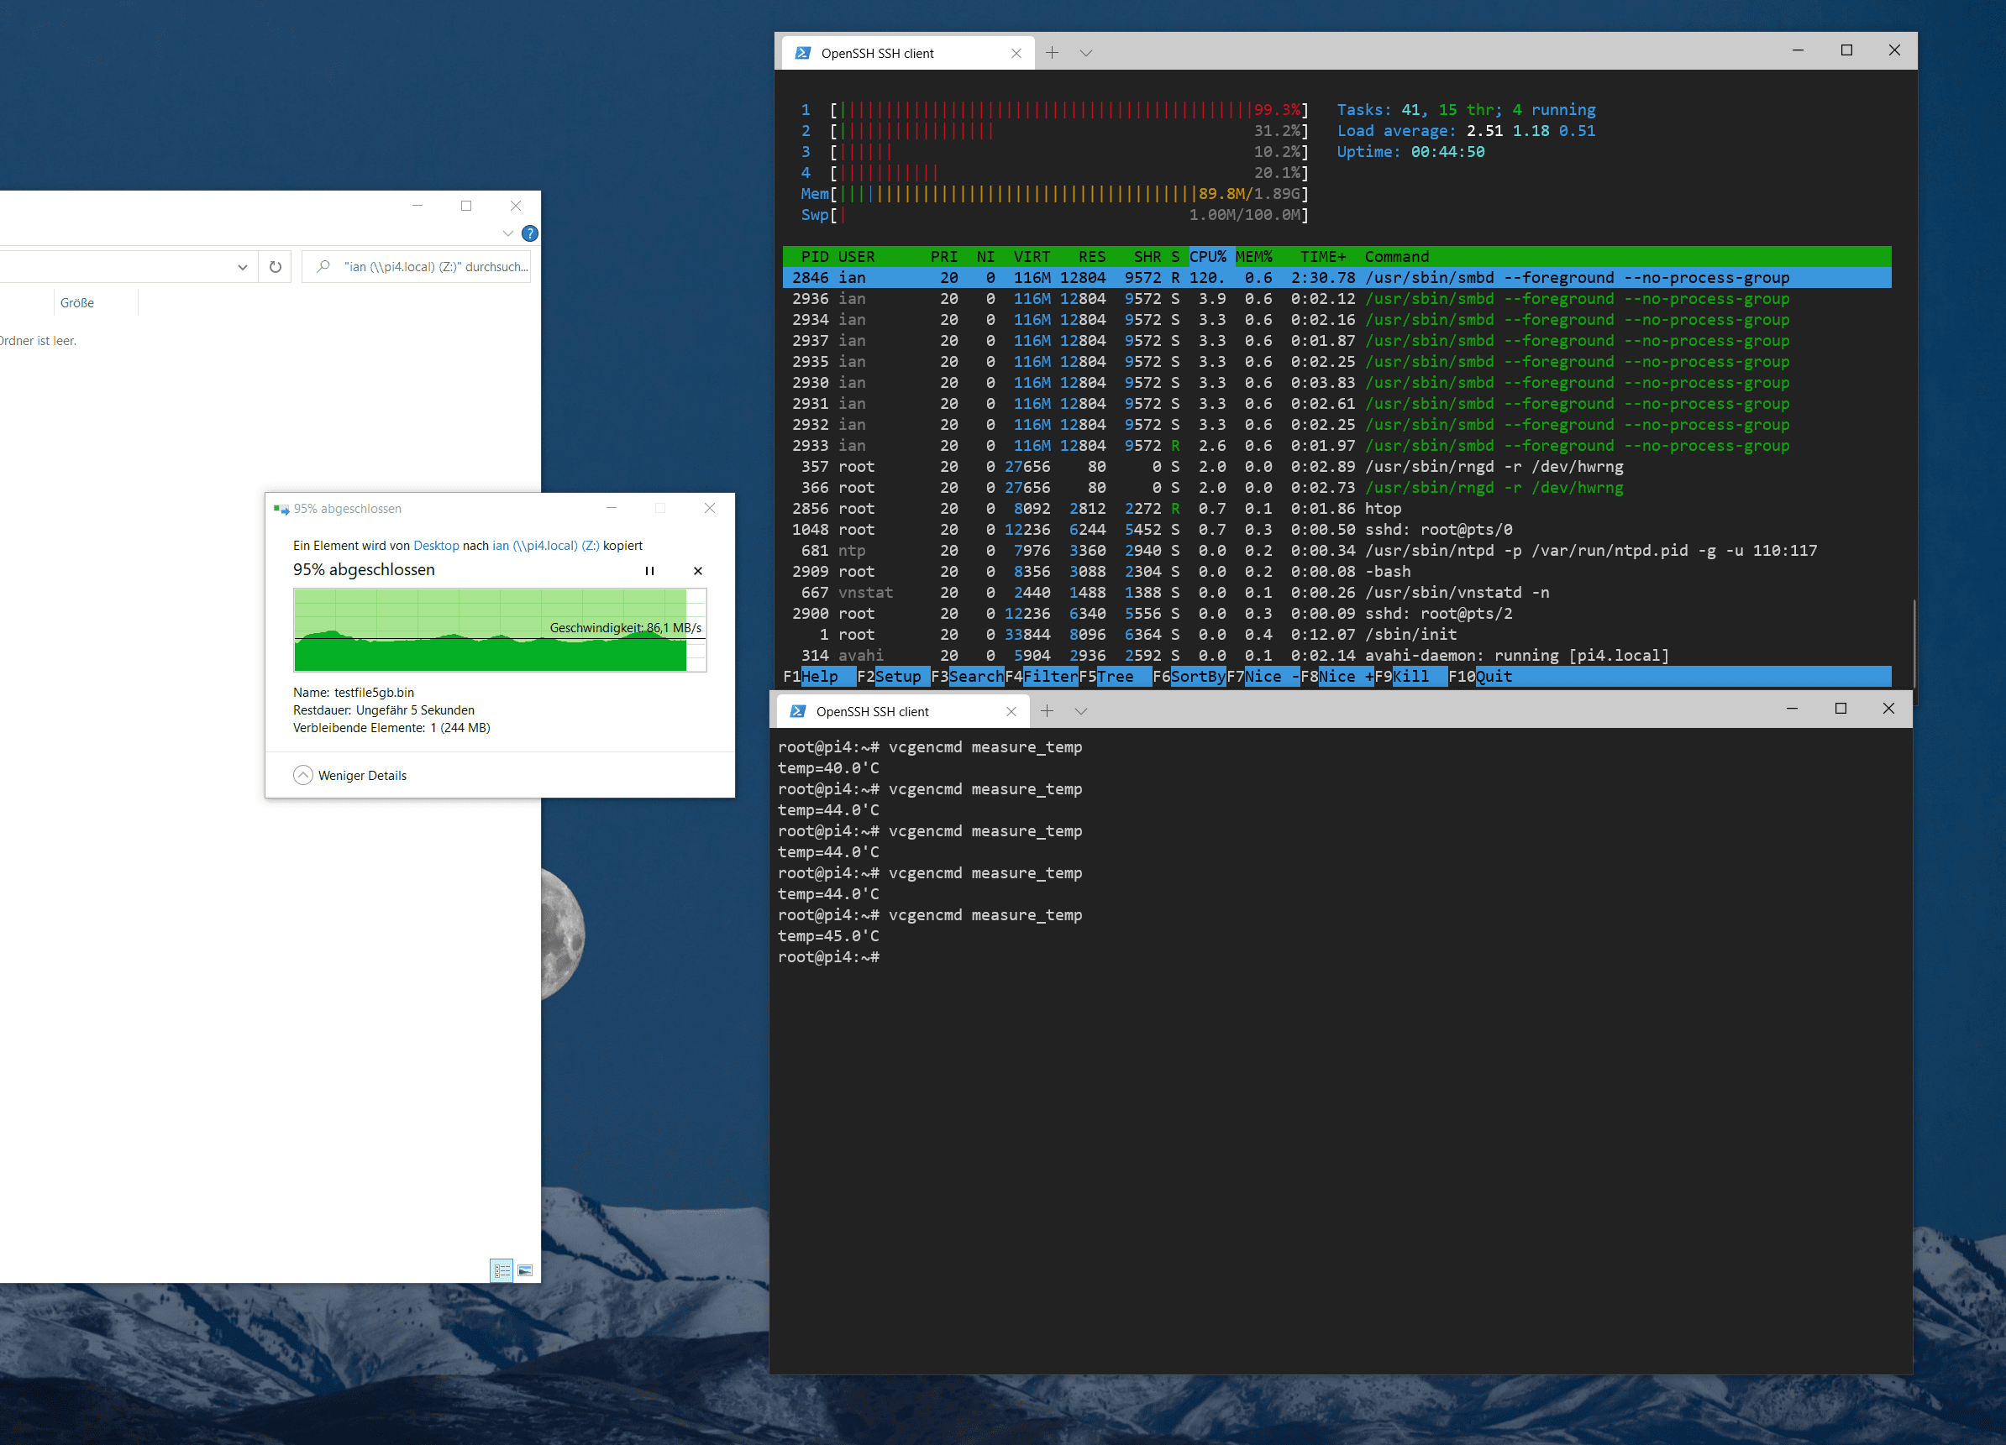Image resolution: width=2006 pixels, height=1445 pixels.
Task: Open the profile dropdown in the bottom terminal
Action: (1081, 711)
